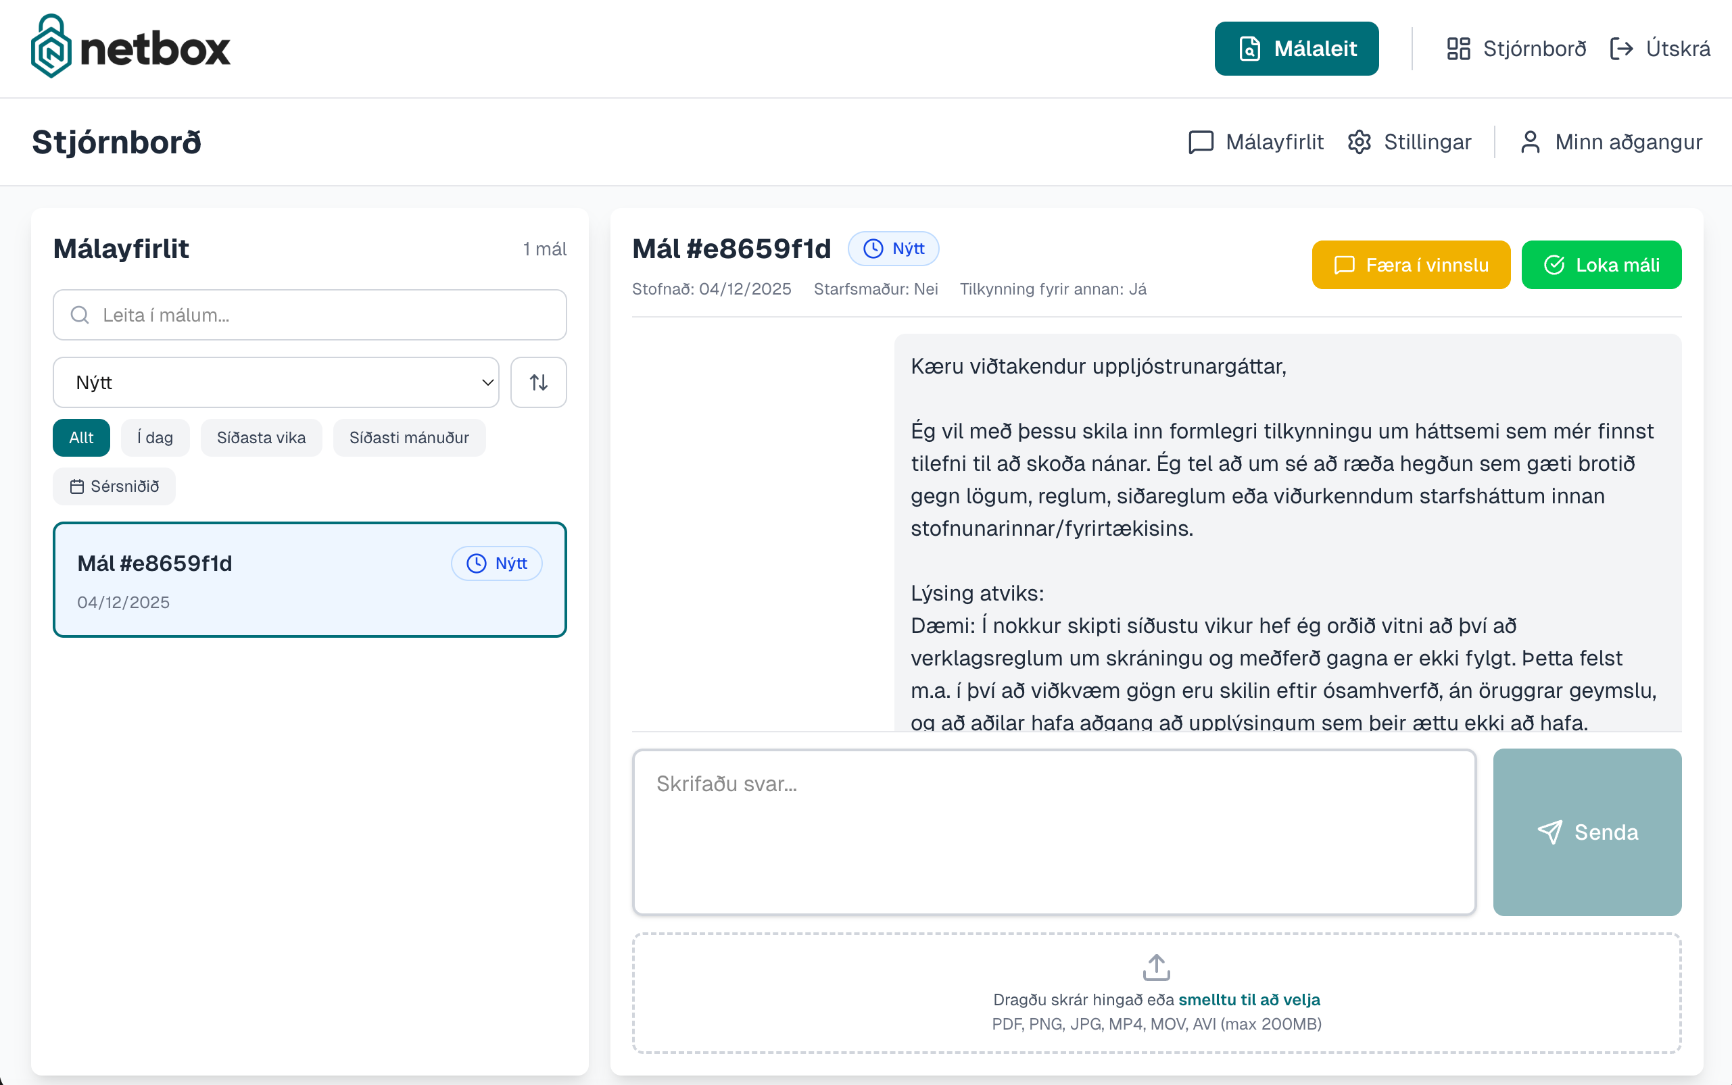Viewport: 1732px width, 1085px height.
Task: Select case Mál #e8659f1d in list
Action: (x=310, y=580)
